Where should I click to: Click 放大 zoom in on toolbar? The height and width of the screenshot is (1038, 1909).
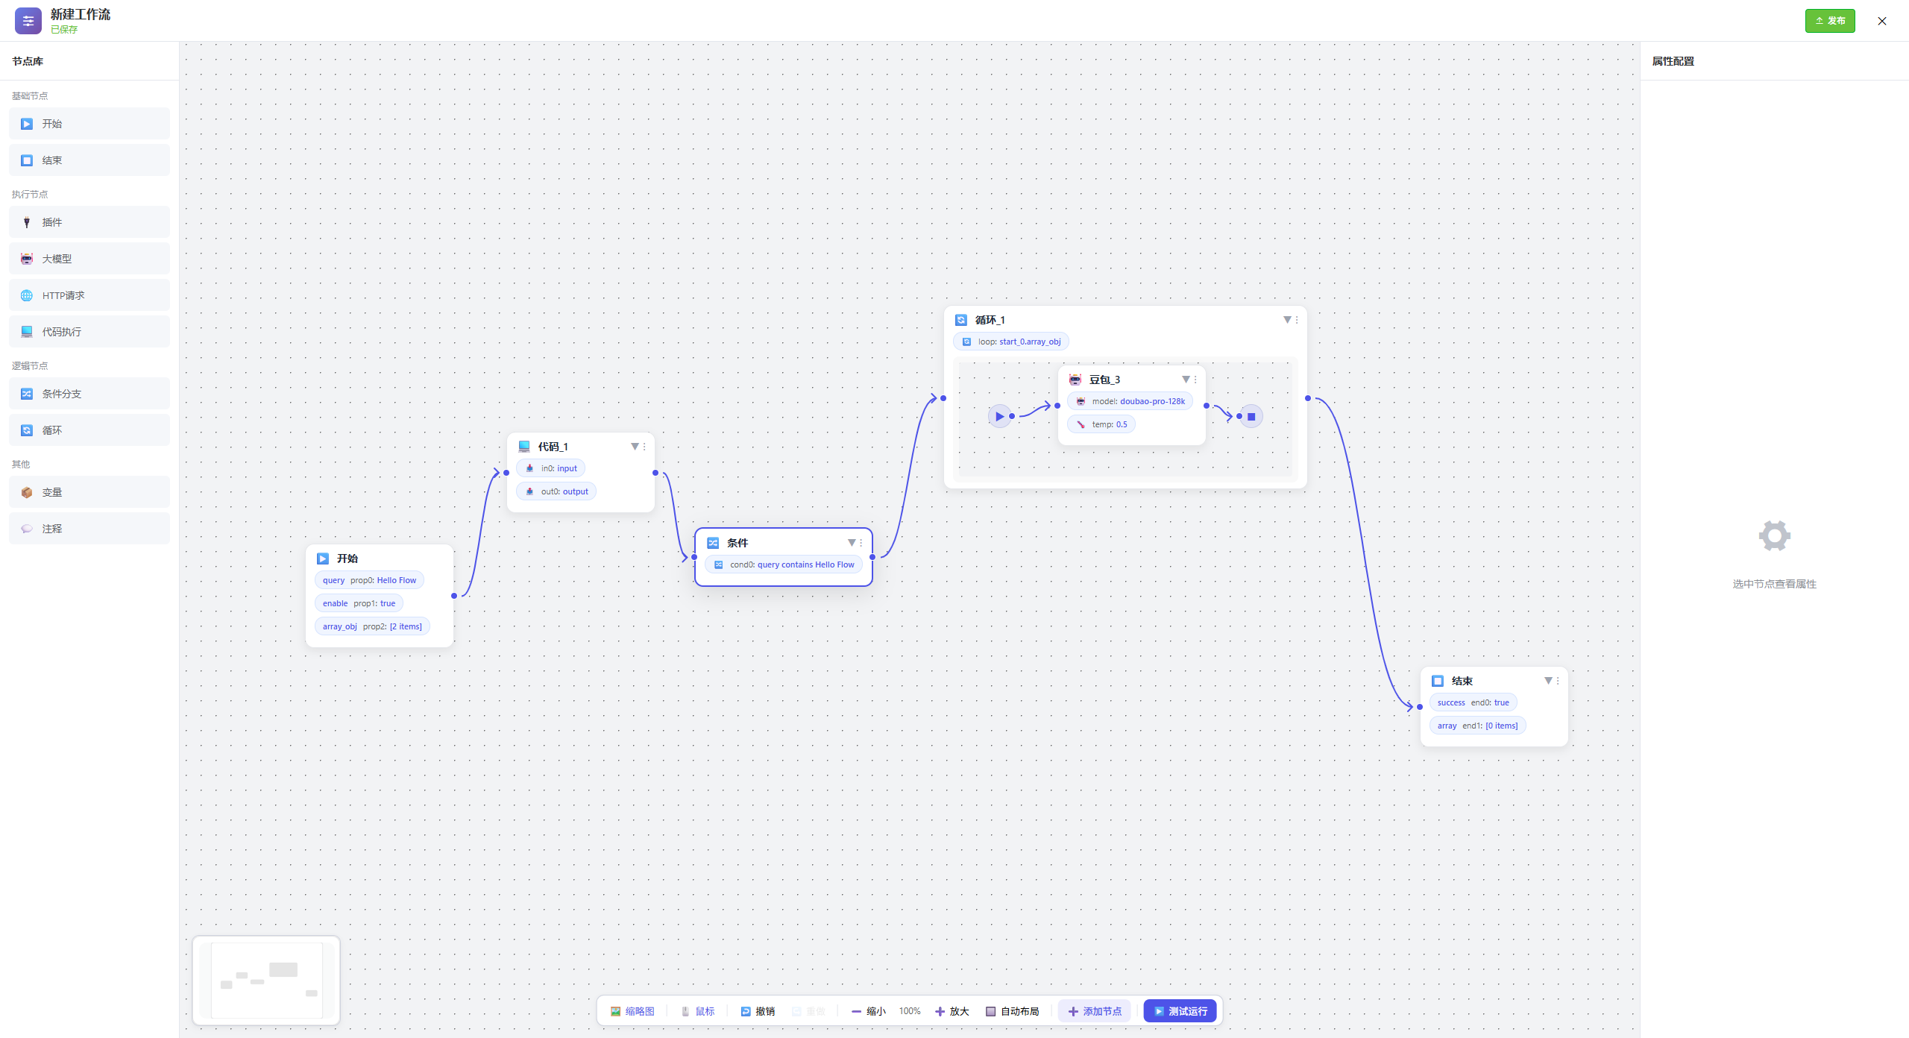pos(952,1011)
